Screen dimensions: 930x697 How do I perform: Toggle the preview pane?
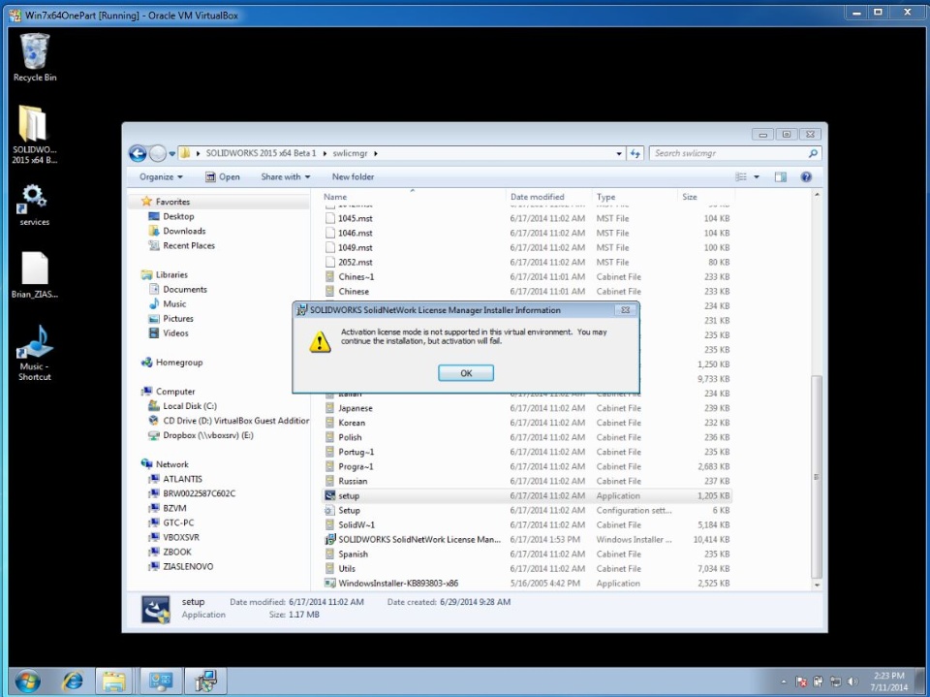pyautogui.click(x=781, y=177)
